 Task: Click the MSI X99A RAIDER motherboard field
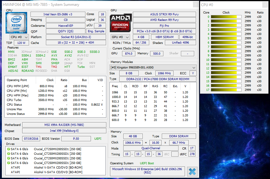pyautogui.click(x=64, y=125)
